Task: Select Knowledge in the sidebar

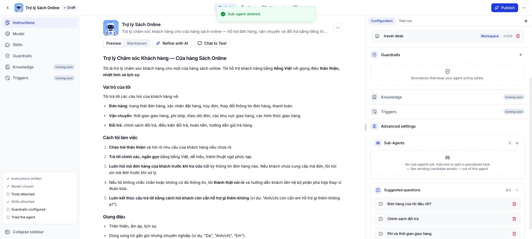Action: tap(40, 67)
